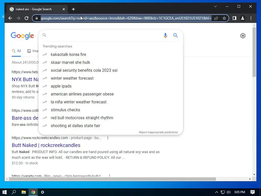Focus the Google search input field
This screenshot has height=196, width=261.
pos(103,35)
